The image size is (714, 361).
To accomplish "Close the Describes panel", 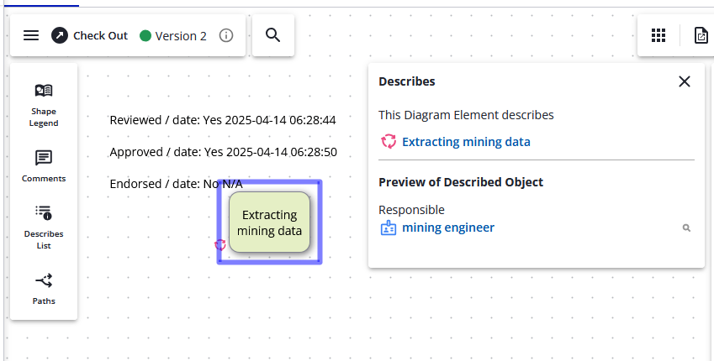I will coord(684,81).
